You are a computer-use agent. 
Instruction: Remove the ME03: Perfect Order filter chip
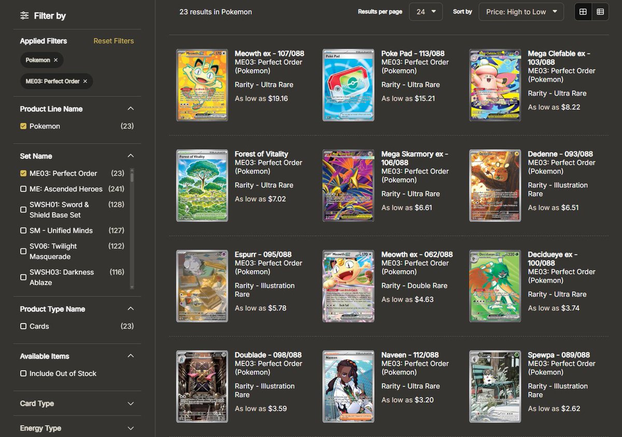pos(85,81)
